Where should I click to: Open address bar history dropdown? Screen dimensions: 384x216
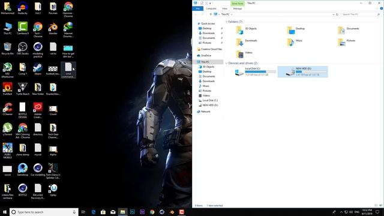click(334, 14)
